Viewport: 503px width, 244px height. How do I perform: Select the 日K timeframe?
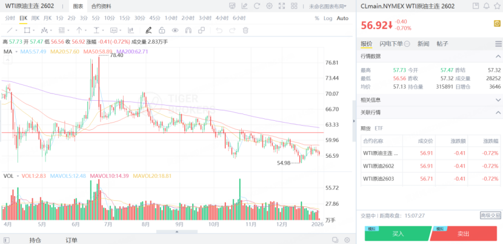coord(23,18)
